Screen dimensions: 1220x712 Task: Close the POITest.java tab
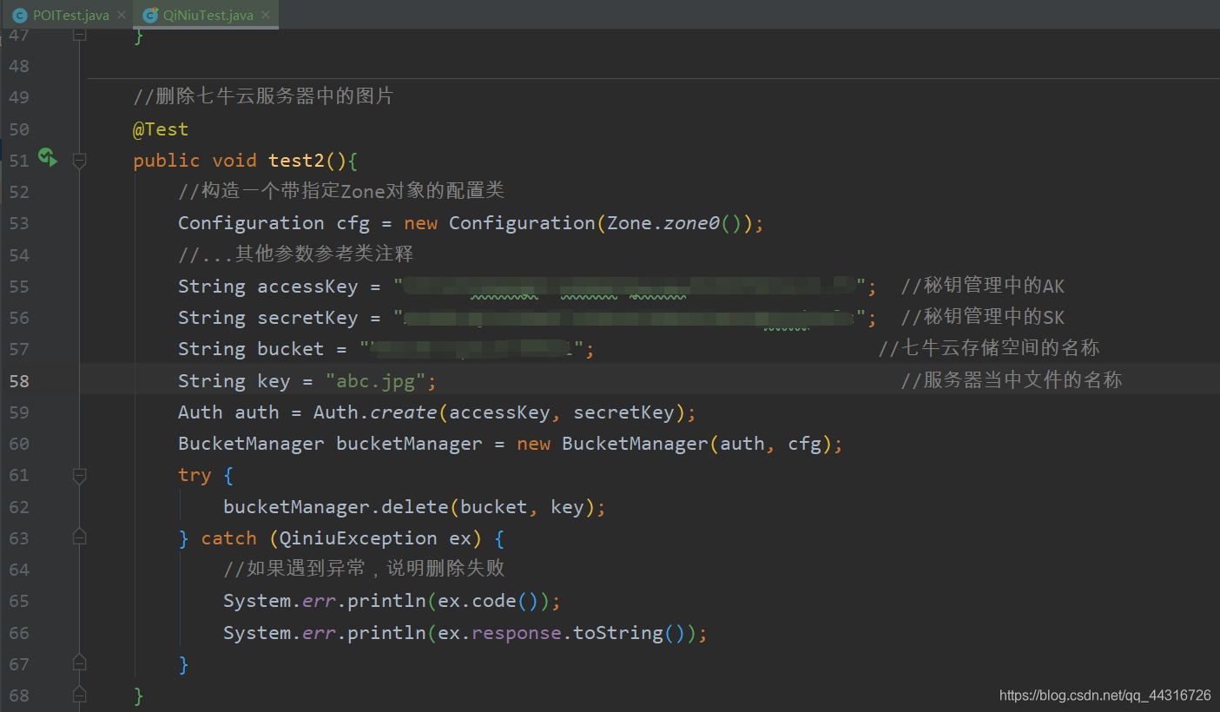[122, 15]
